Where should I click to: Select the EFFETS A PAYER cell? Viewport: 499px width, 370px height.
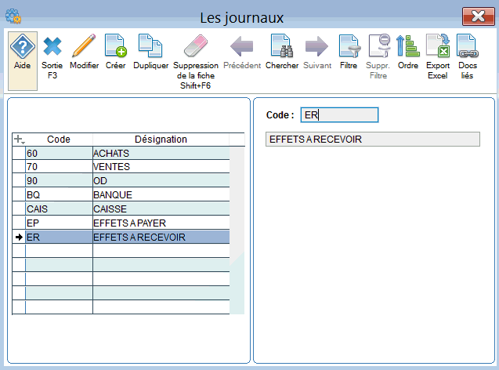pos(161,223)
